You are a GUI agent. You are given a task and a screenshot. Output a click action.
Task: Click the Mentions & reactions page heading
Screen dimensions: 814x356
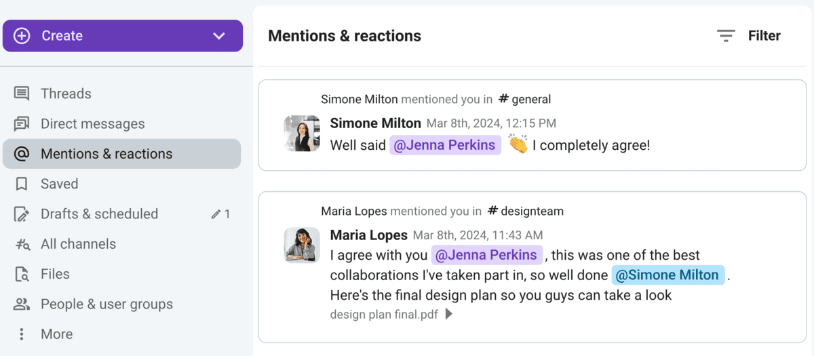(345, 36)
